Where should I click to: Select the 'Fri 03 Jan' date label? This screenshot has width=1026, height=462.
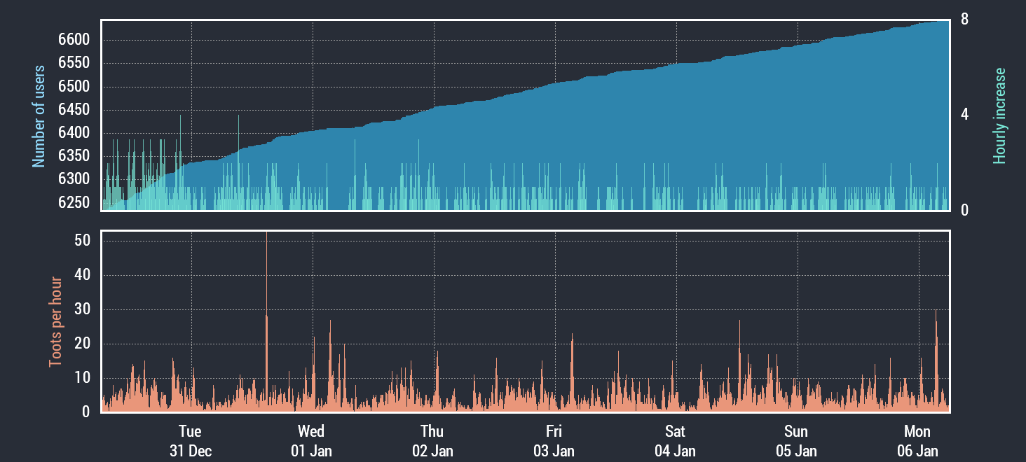point(554,441)
